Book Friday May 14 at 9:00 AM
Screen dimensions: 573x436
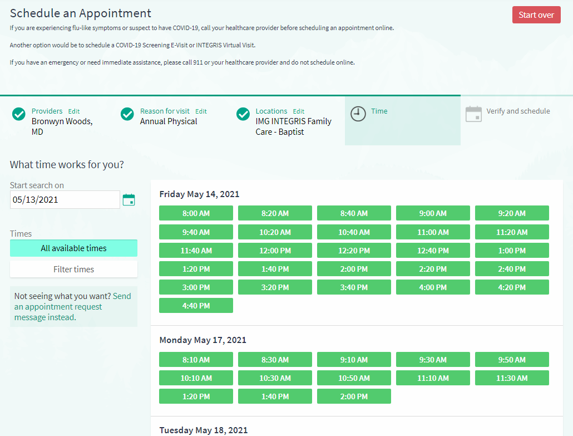tap(433, 213)
